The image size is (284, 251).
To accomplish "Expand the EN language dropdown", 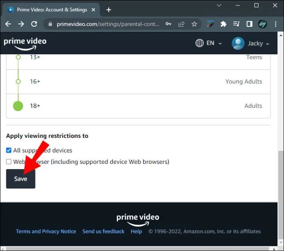I will coord(220,44).
